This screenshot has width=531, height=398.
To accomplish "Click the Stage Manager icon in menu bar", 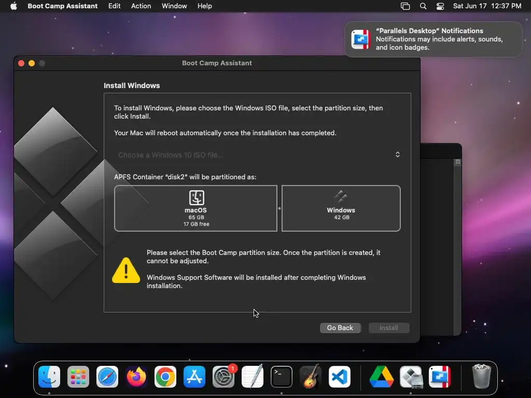I will pyautogui.click(x=405, y=6).
